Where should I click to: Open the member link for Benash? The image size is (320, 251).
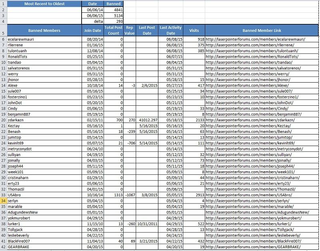pos(248,132)
